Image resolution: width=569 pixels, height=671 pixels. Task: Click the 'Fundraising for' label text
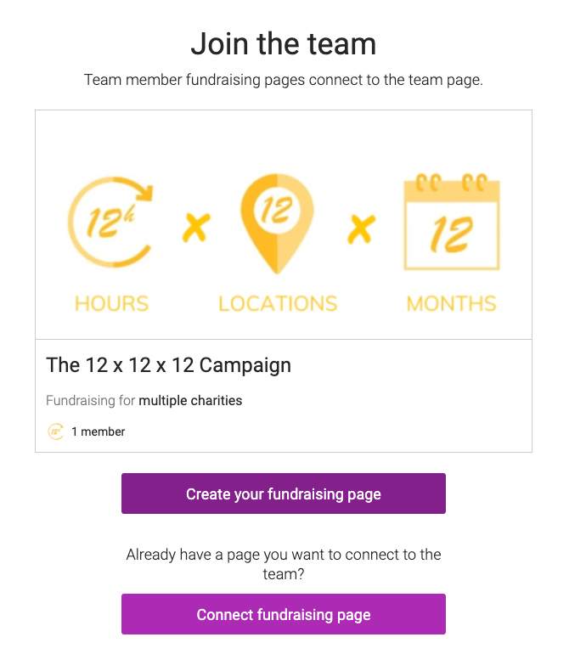(90, 401)
